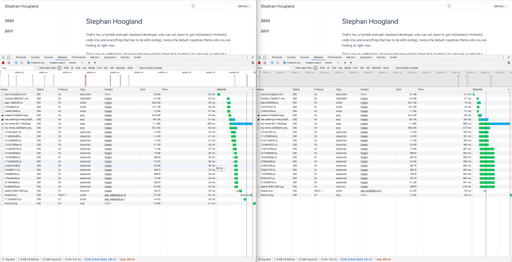Click the export HAR download icon in right DevTools
This screenshot has height=262, width=512.
pyautogui.click(x=351, y=63)
